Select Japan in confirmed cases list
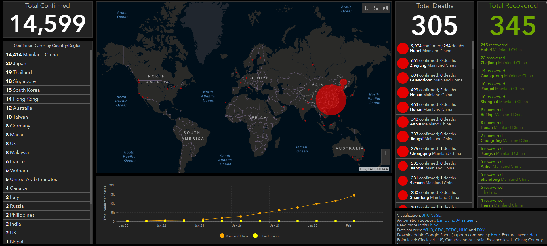 pyautogui.click(x=16, y=63)
